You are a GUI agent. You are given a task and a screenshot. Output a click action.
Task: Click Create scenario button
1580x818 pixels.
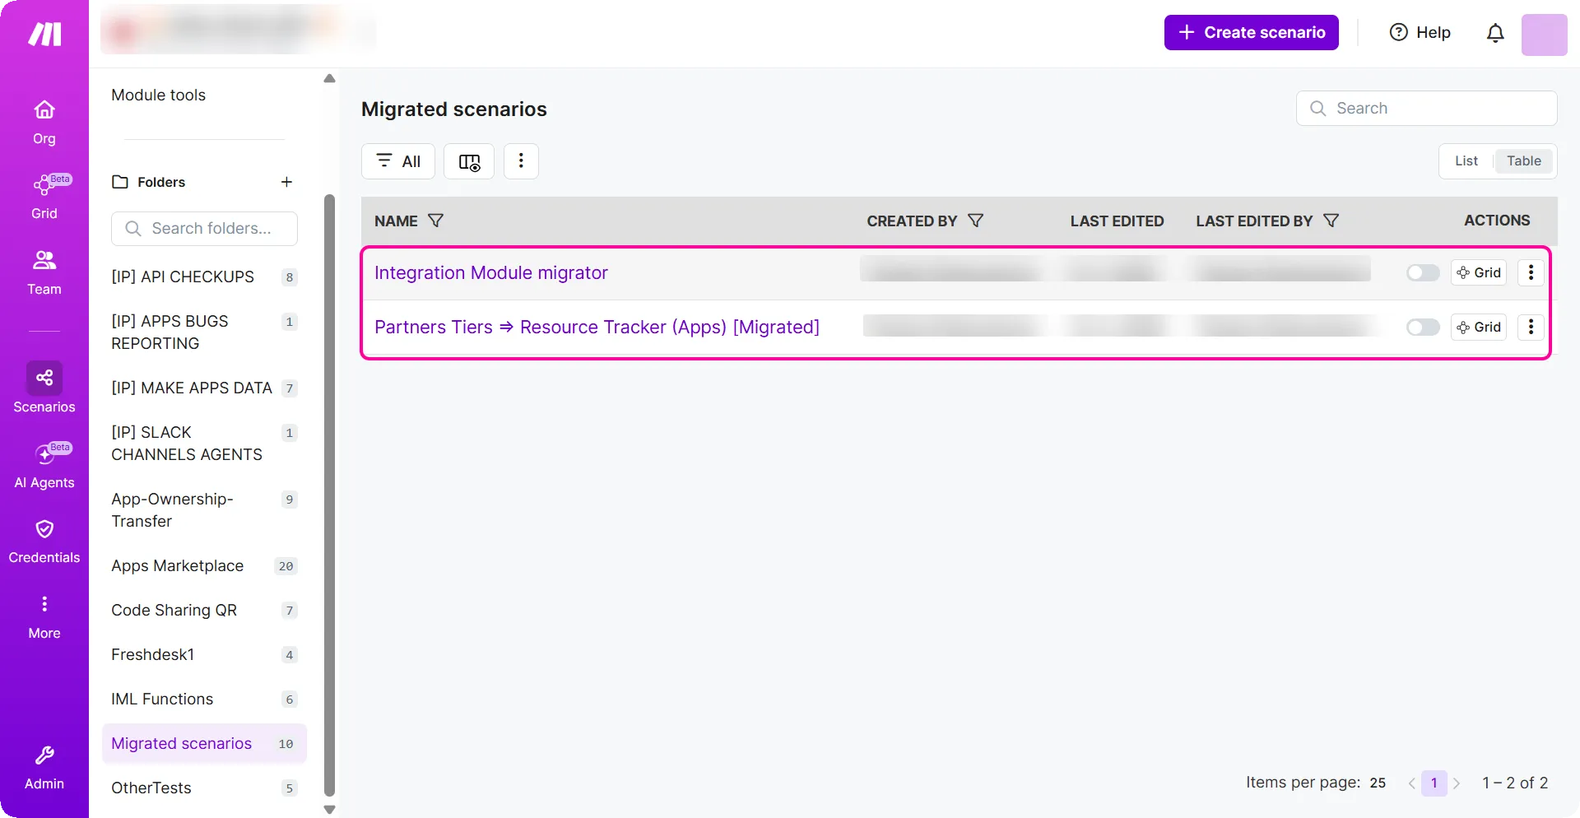point(1251,33)
